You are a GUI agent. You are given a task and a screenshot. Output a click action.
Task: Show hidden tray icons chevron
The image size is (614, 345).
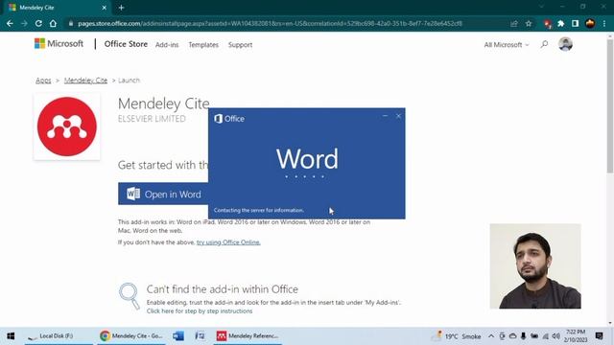pos(491,336)
